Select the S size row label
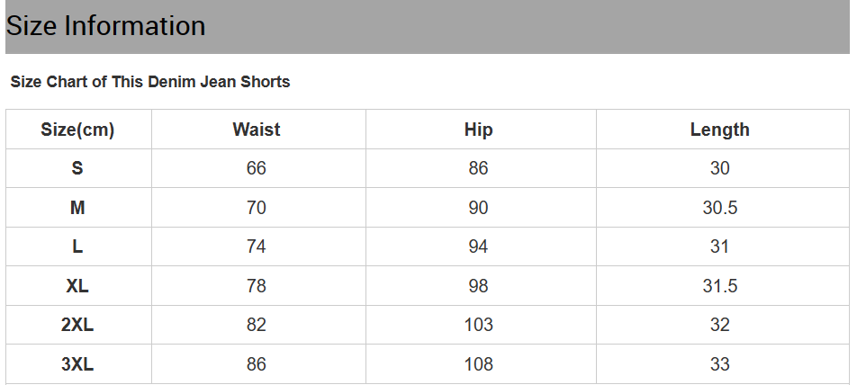Screen dimensions: 857x385 pos(77,168)
